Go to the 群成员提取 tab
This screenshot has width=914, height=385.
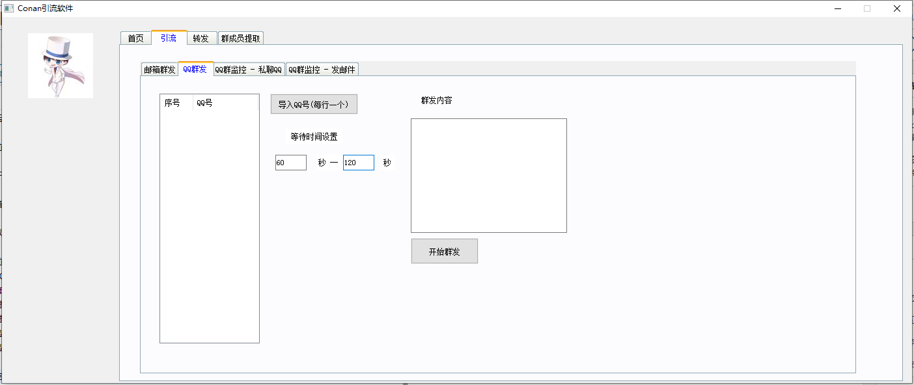(x=240, y=38)
